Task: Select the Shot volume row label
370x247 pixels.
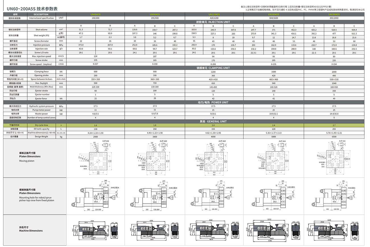Action: [41, 30]
